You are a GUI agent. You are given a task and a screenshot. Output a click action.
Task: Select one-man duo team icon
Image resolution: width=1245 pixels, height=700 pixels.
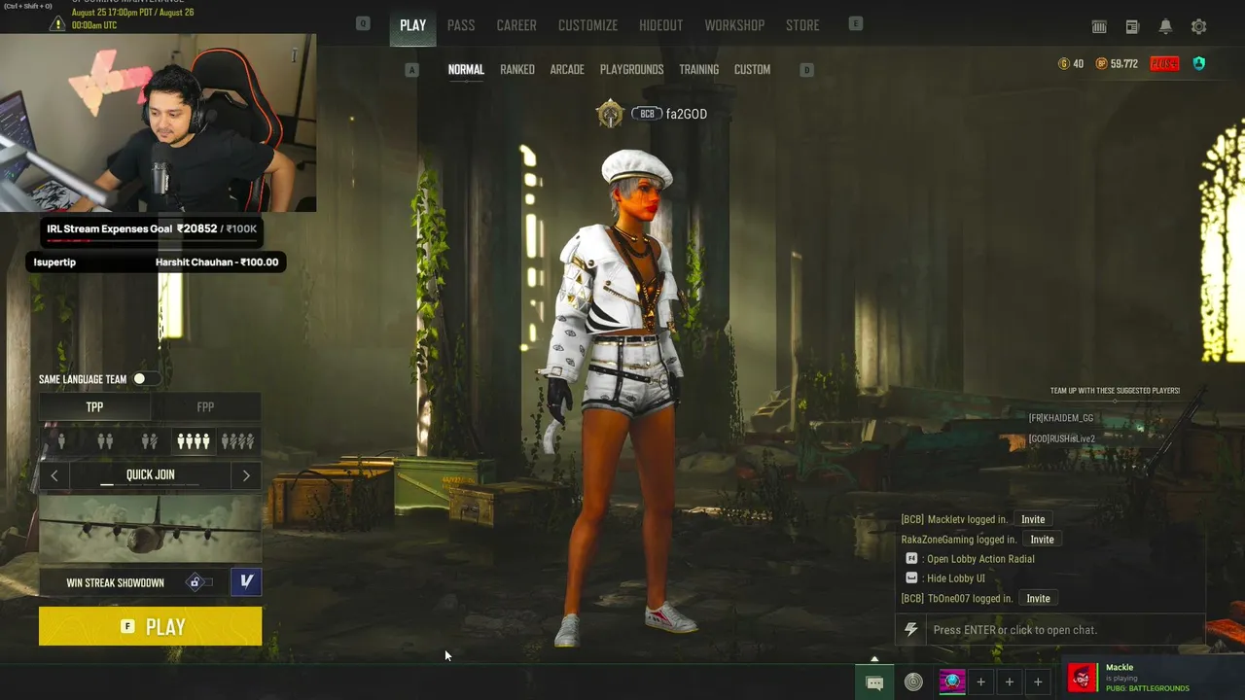tap(149, 441)
